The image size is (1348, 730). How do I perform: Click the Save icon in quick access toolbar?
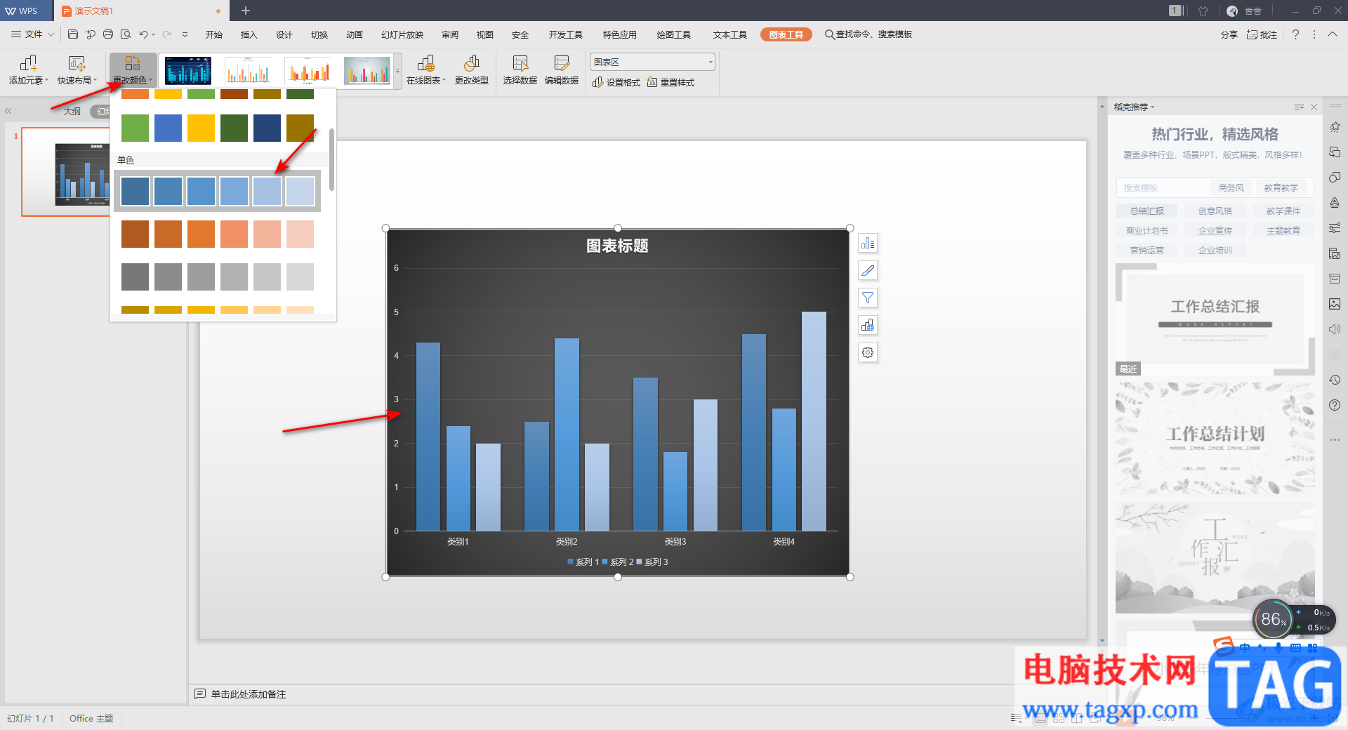coord(73,34)
